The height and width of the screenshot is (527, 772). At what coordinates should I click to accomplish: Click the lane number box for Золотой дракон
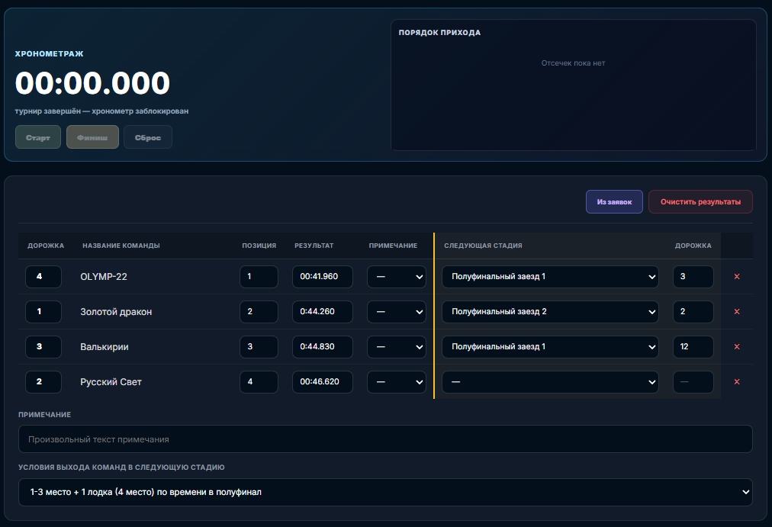tap(43, 311)
